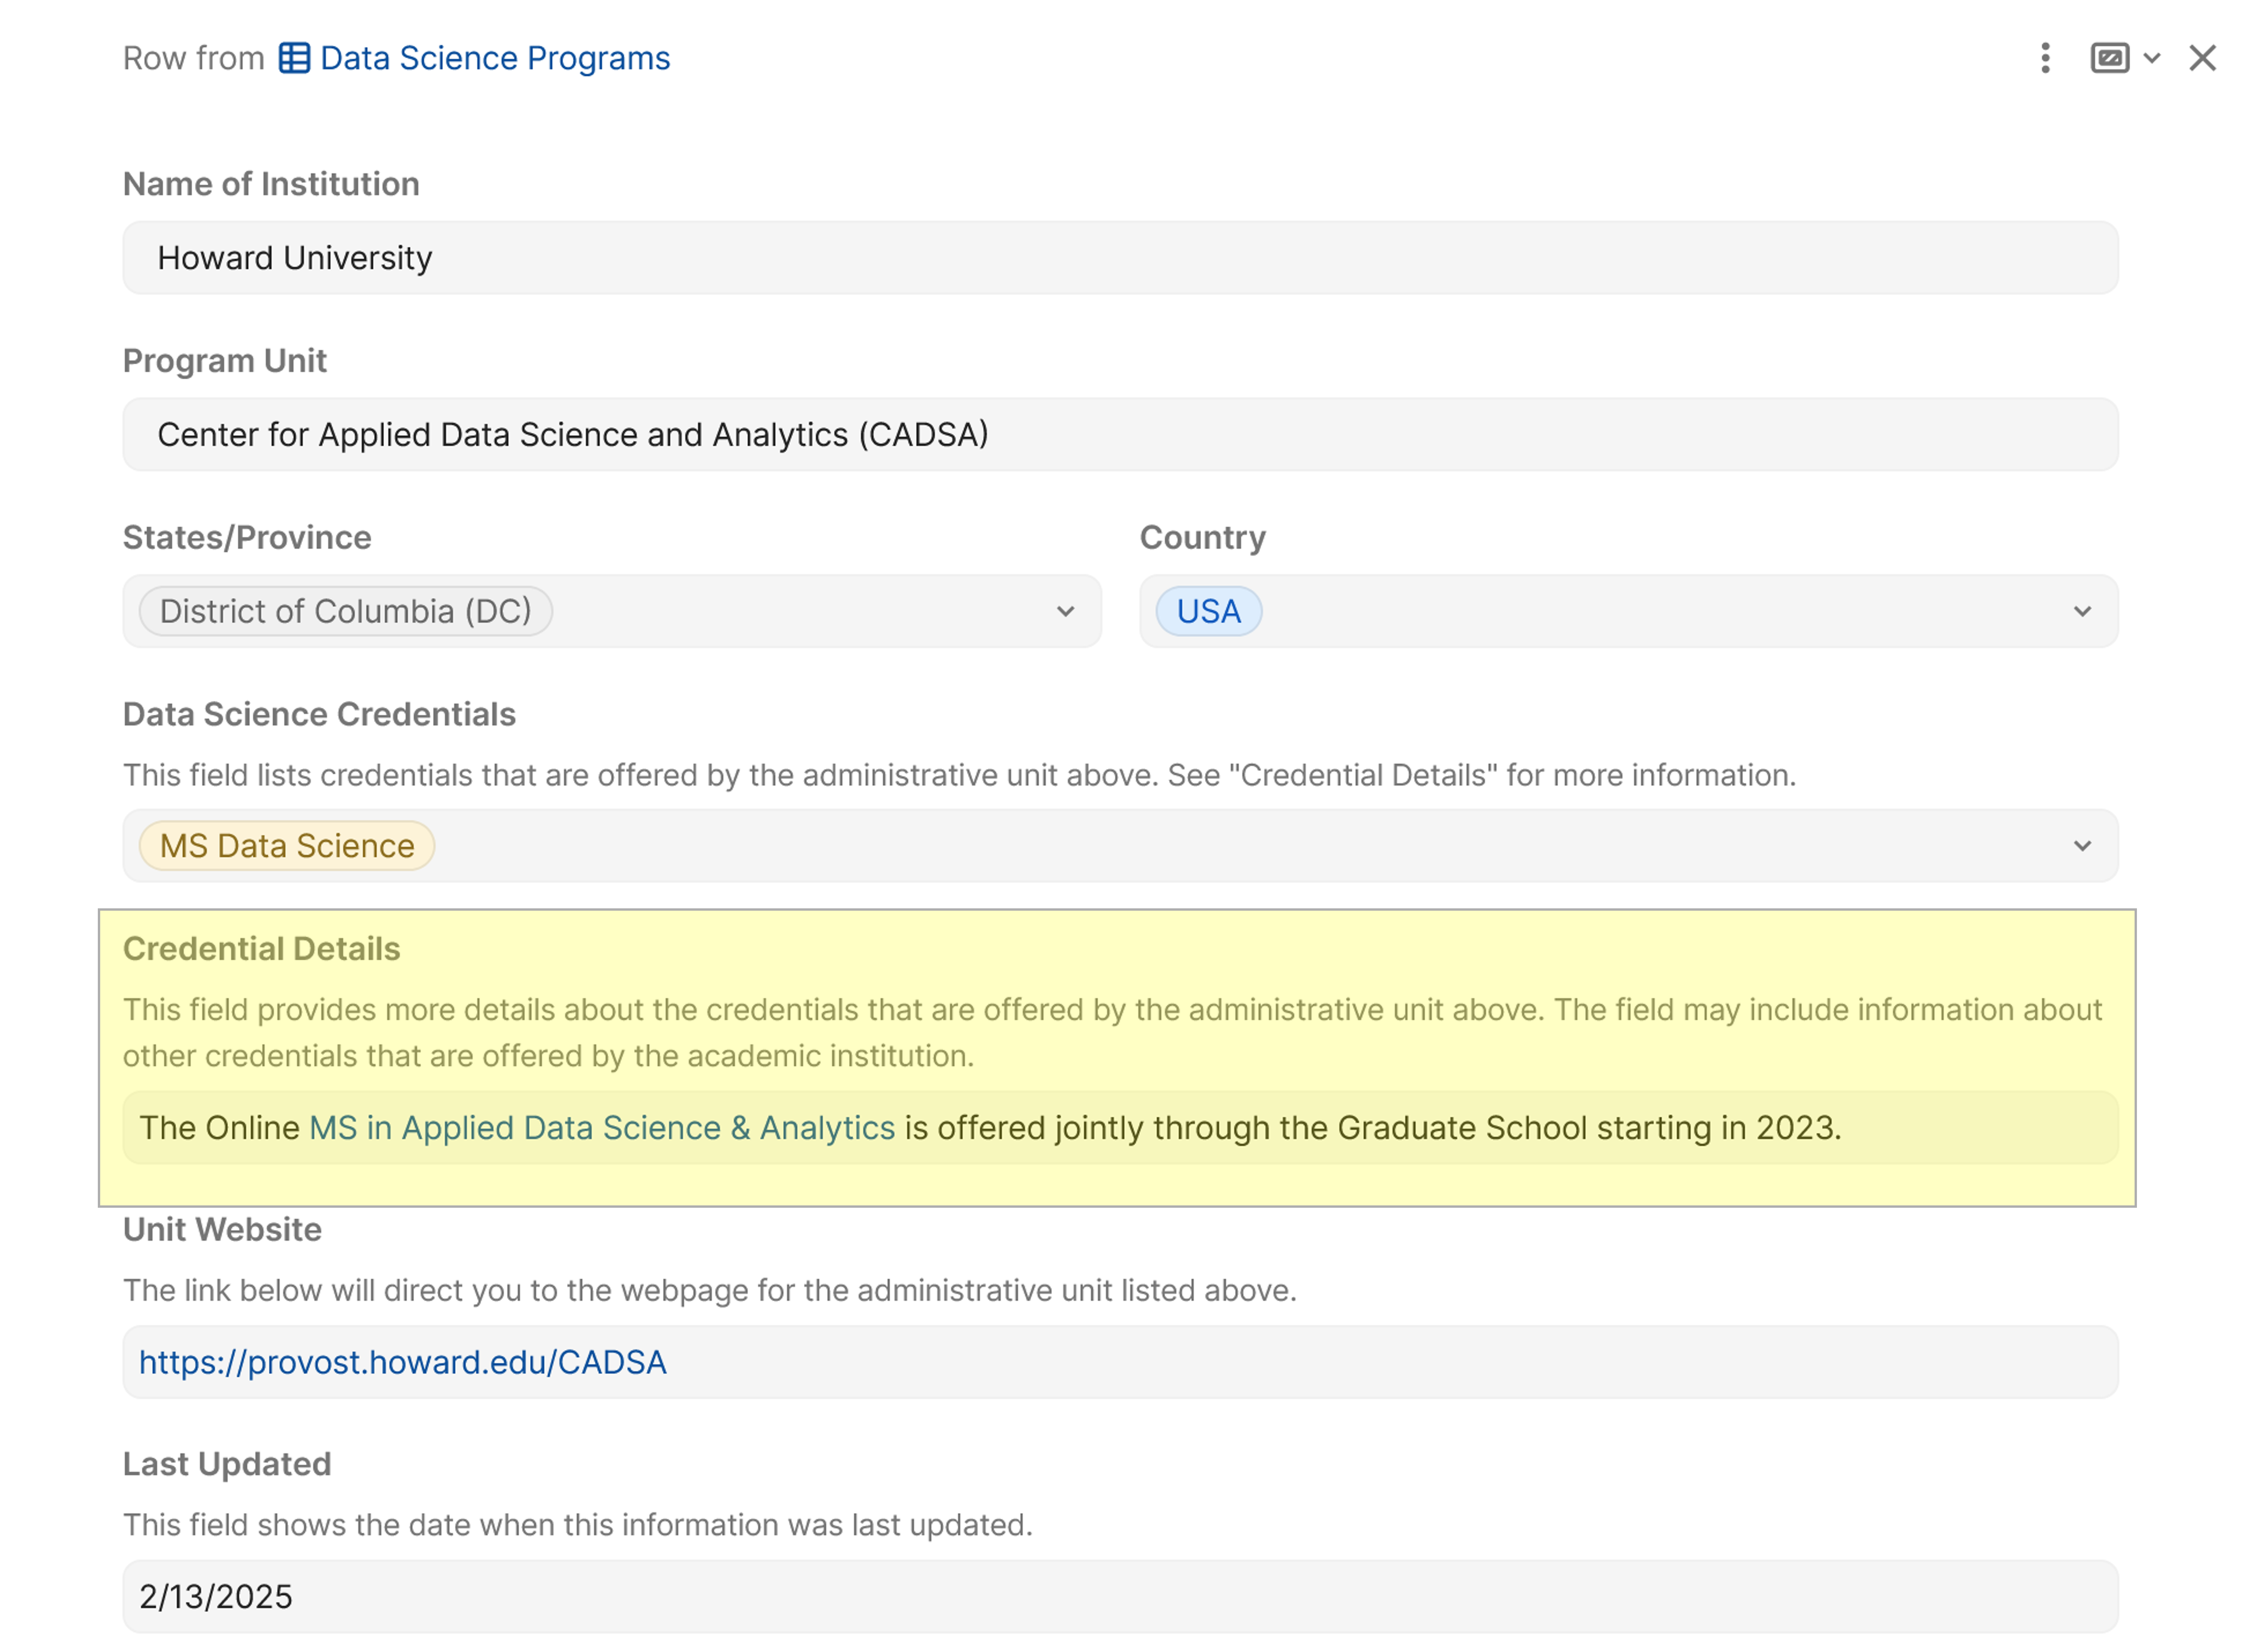The width and height of the screenshot is (2265, 1652).
Task: Click the Credential Details section heading
Action: click(x=261, y=947)
